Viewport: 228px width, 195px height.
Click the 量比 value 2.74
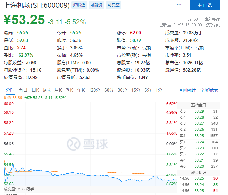[x=21, y=48]
